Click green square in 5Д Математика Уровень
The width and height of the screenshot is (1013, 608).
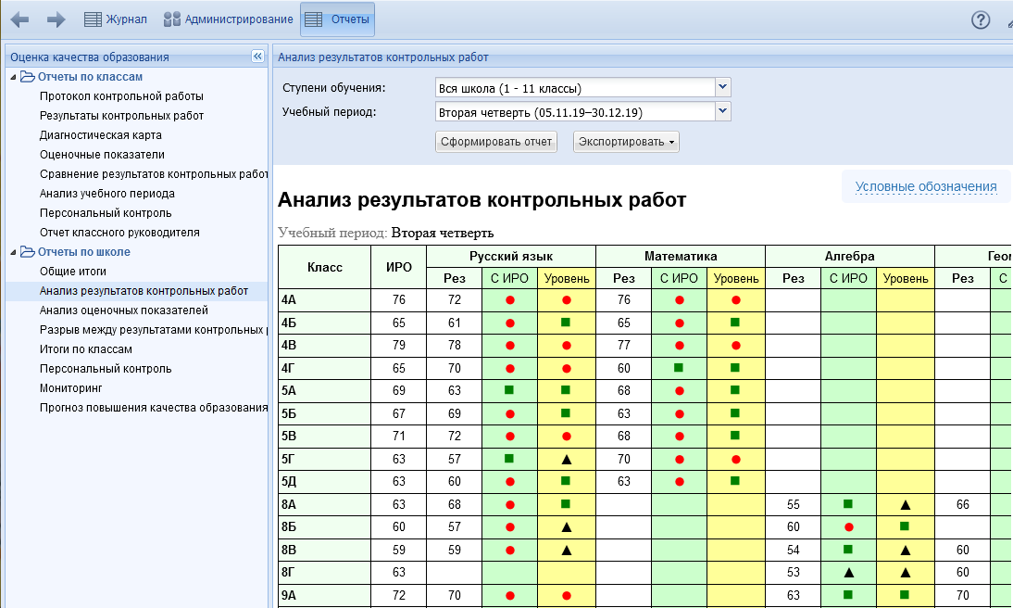[735, 481]
